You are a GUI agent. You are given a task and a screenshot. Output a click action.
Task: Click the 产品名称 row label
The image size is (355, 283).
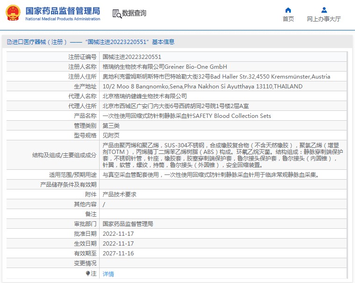tap(85, 116)
